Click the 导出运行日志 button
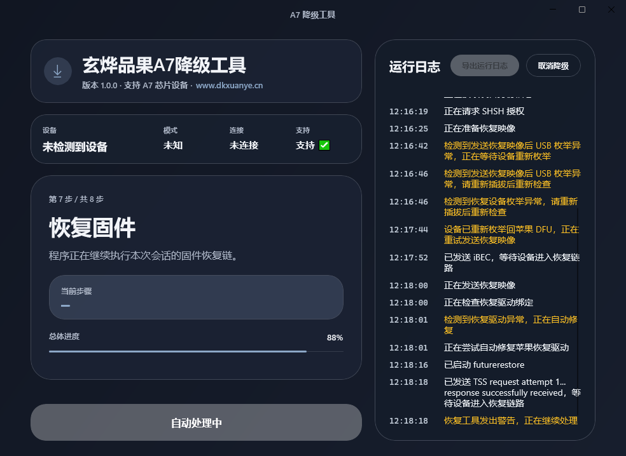 point(485,65)
